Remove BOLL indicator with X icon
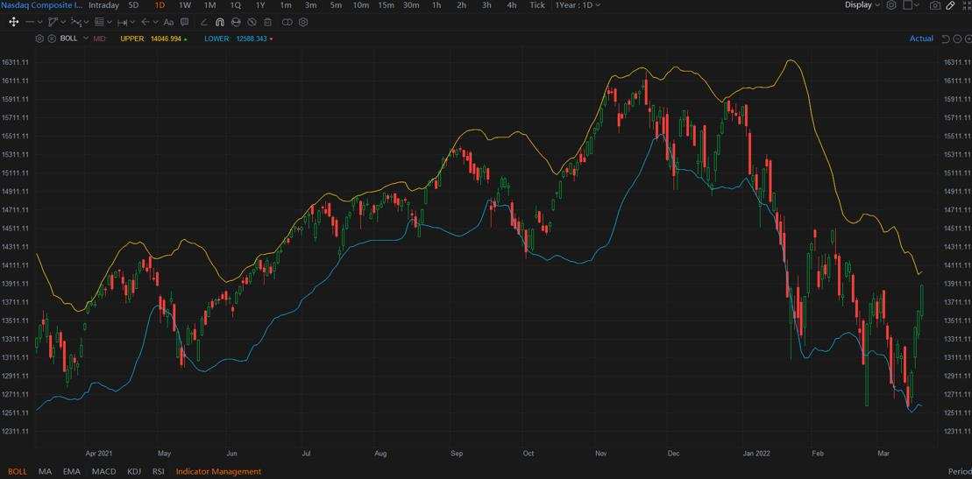This screenshot has width=972, height=479. 52,39
